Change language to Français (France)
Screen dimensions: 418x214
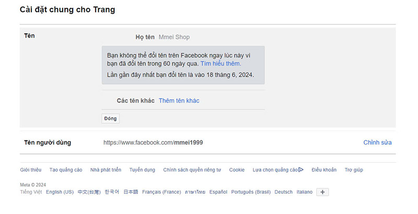click(x=161, y=192)
